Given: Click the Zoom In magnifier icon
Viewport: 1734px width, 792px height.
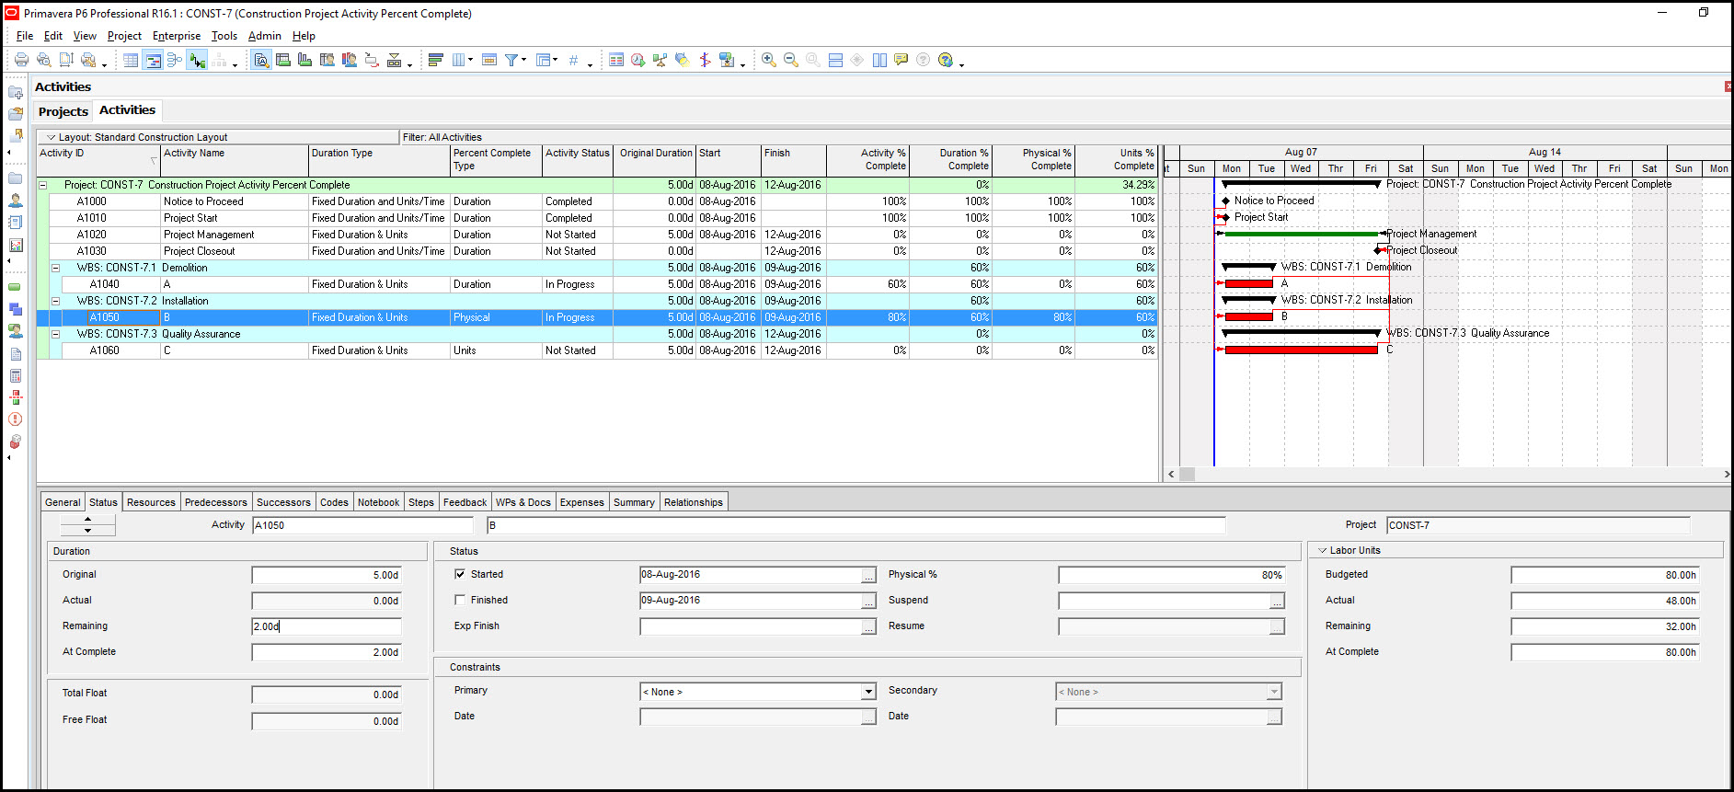Looking at the screenshot, I should click(x=769, y=60).
